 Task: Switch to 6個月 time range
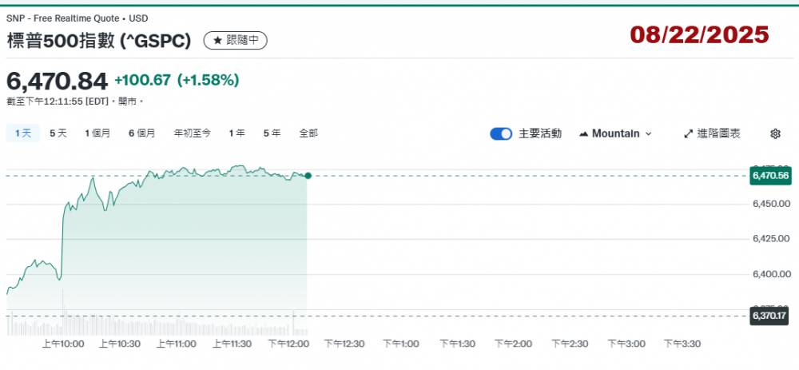click(142, 133)
